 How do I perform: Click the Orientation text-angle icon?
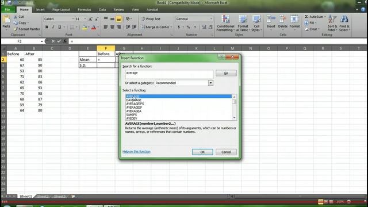click(128, 19)
